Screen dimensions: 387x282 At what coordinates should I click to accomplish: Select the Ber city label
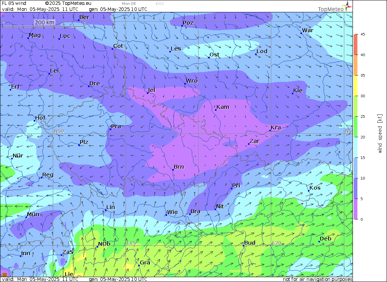84,17
